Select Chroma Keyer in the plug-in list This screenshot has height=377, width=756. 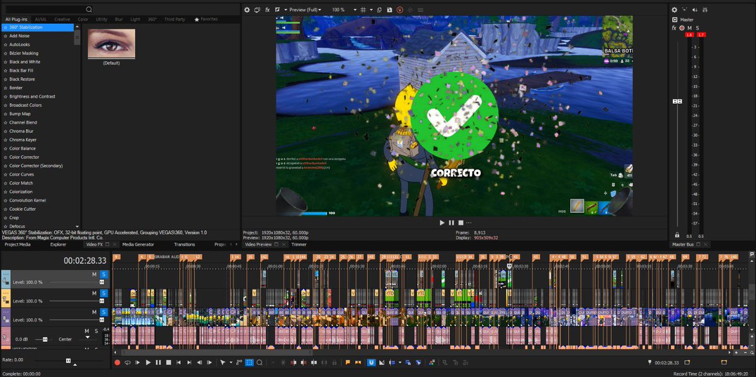coord(23,140)
